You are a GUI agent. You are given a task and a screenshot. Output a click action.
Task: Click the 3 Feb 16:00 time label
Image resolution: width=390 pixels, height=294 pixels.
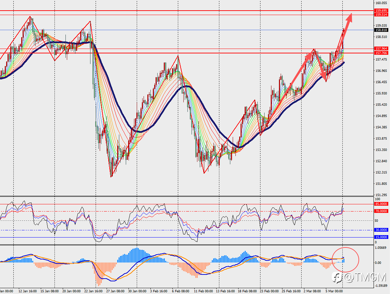159,291
